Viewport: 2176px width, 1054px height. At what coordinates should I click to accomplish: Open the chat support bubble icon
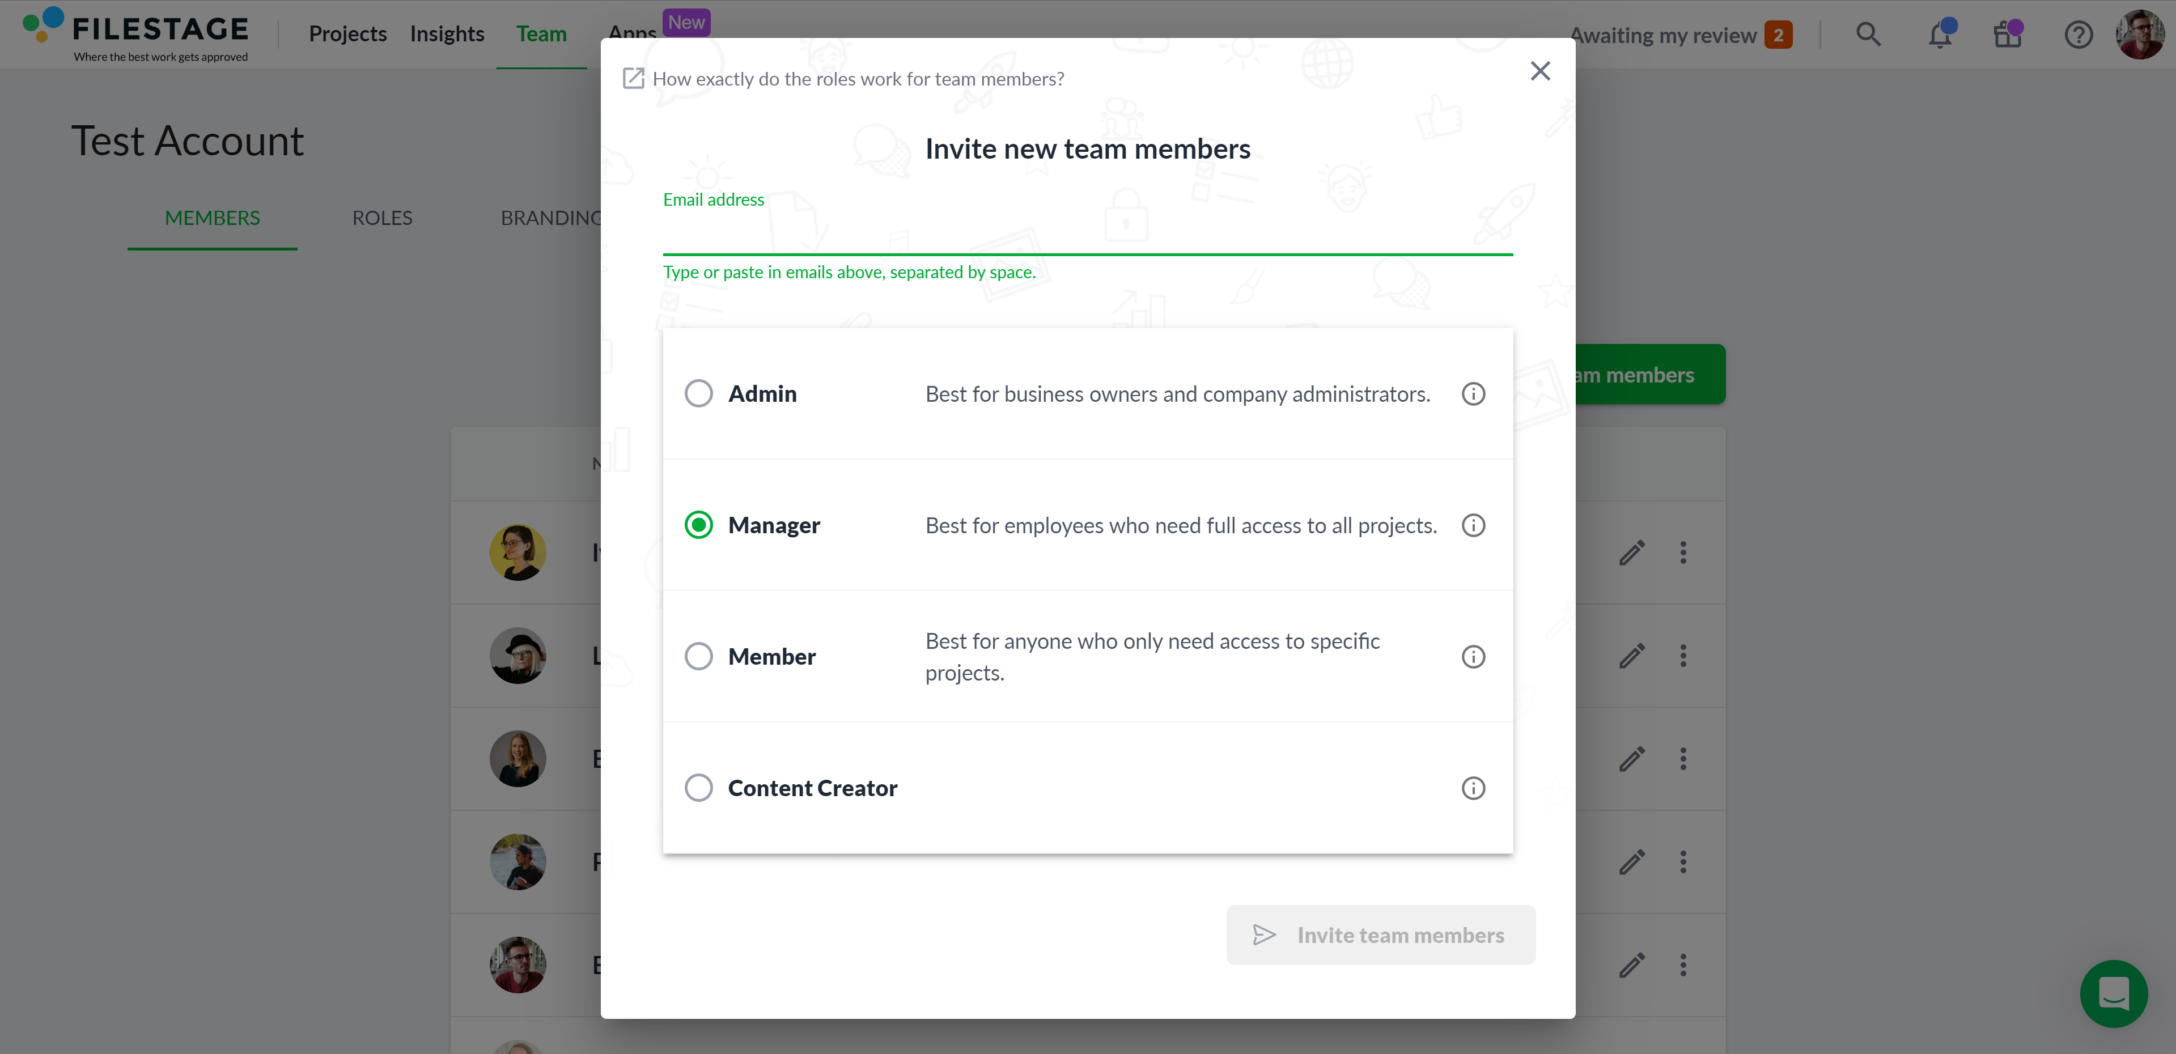point(2114,993)
